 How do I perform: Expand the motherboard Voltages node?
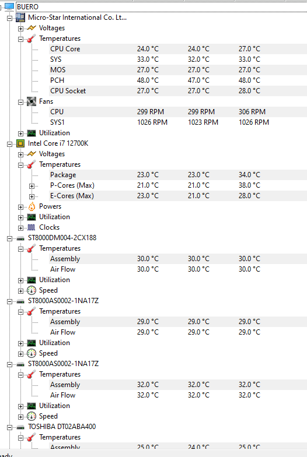click(20, 29)
